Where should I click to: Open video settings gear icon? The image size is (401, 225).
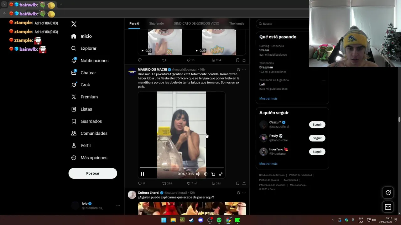pyautogui.click(x=206, y=174)
